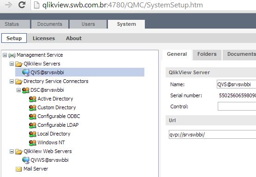Click the browser address bar URL
Image resolution: width=256 pixels, height=177 pixels.
pos(123,5)
